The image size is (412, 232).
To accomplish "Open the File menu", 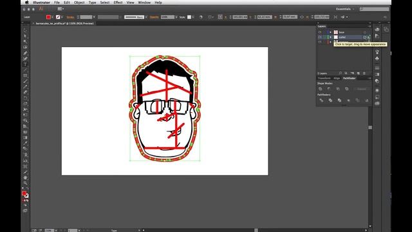I will (57, 3).
